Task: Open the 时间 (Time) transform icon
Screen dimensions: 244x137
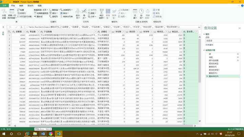Action: (x=141, y=15)
